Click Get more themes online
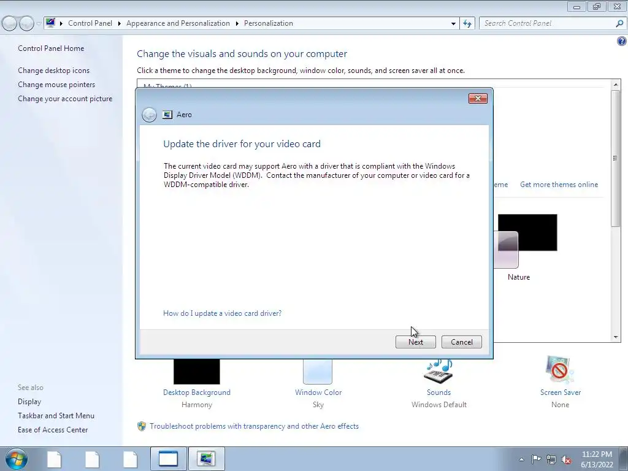 559,185
